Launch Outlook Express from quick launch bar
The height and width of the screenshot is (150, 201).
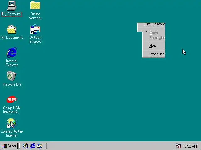pos(40,146)
